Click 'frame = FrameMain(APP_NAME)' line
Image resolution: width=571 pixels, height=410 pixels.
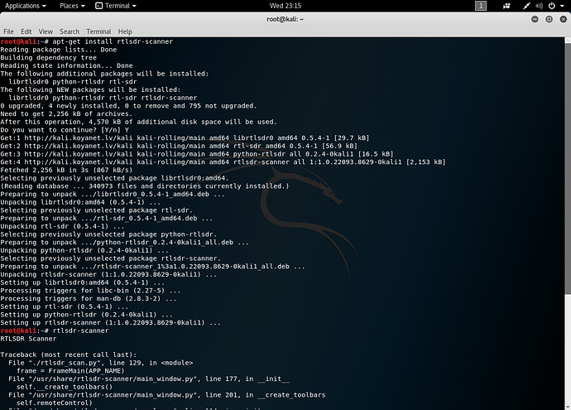(x=70, y=371)
